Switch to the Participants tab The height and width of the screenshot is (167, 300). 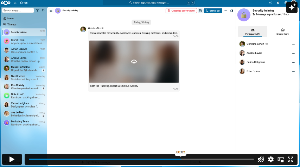point(253,32)
